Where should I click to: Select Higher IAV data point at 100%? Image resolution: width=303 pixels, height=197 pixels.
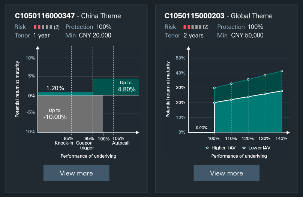pyautogui.click(x=214, y=88)
